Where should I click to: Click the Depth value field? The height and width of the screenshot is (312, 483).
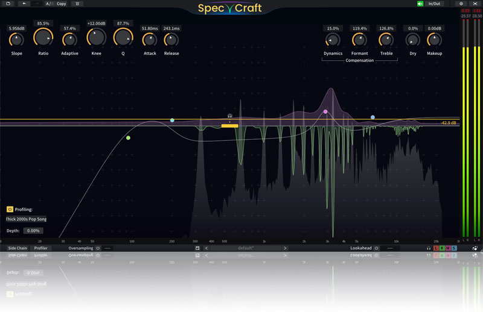pyautogui.click(x=33, y=231)
